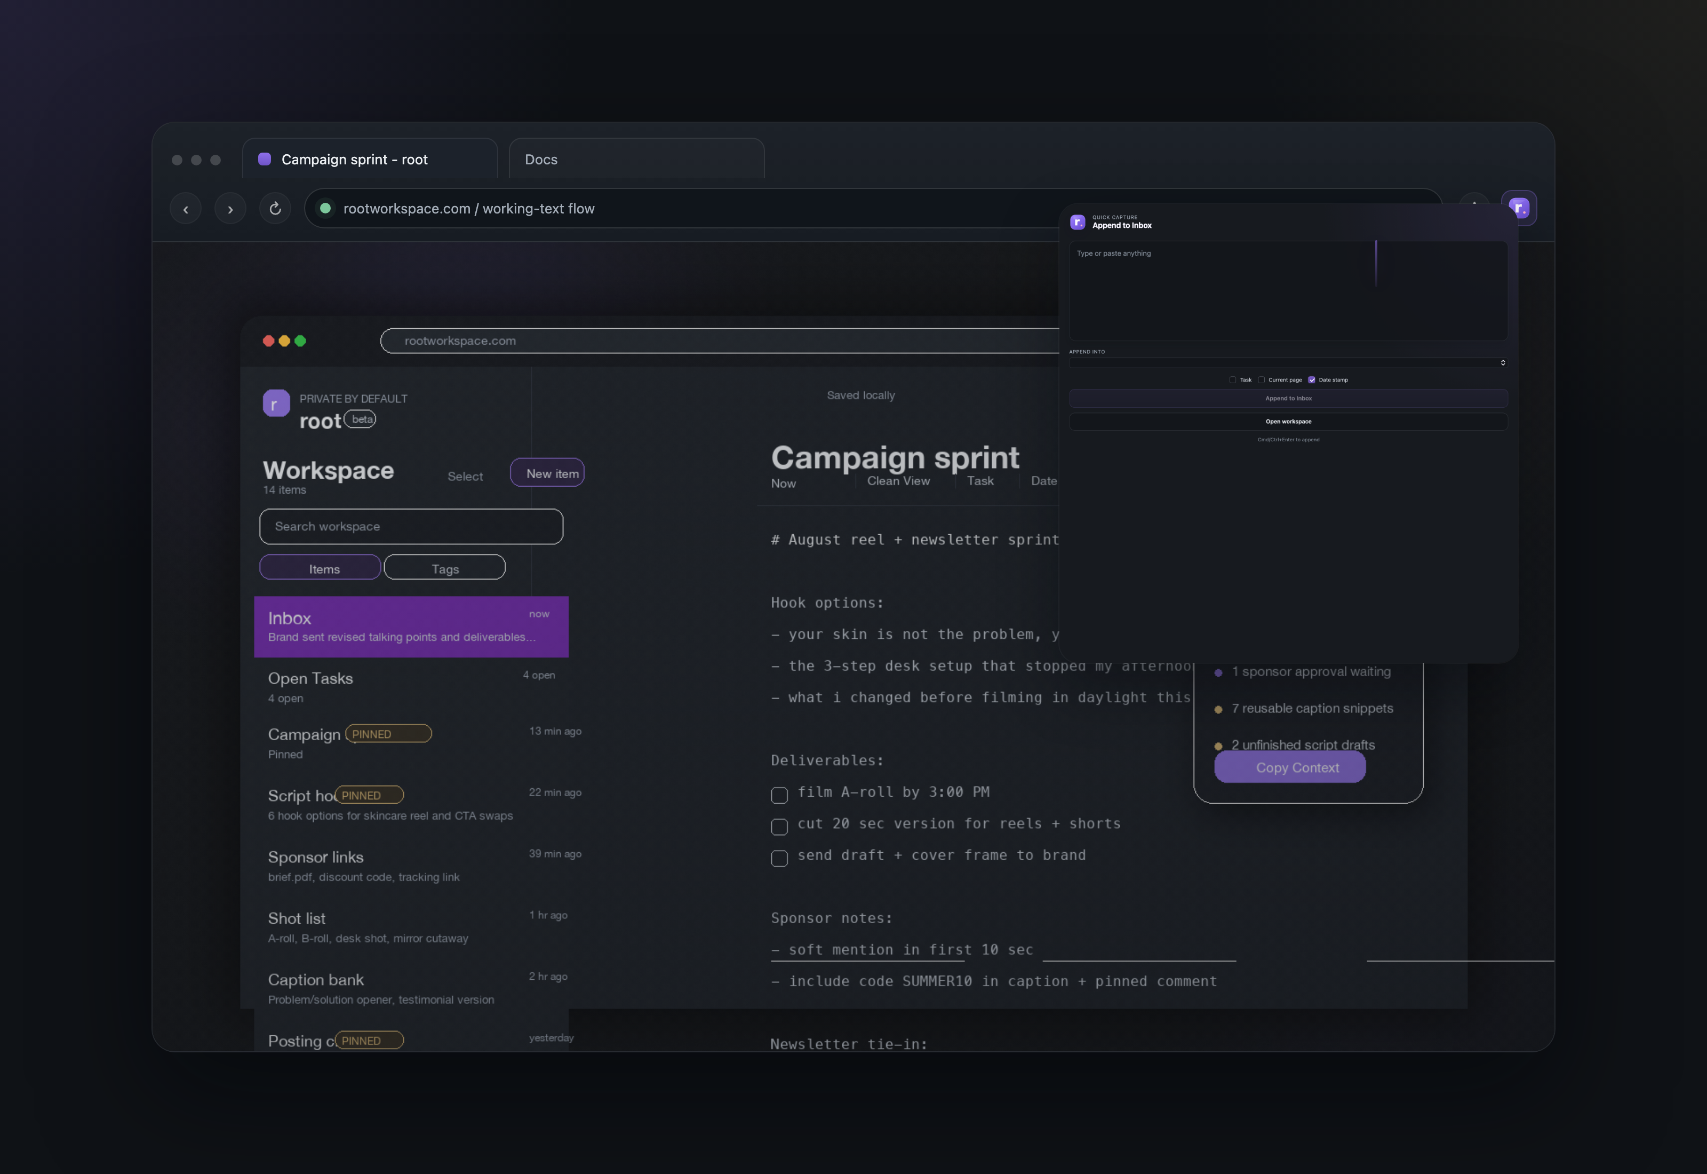The width and height of the screenshot is (1707, 1174).
Task: Click the Open workspace button
Action: [x=1288, y=422]
